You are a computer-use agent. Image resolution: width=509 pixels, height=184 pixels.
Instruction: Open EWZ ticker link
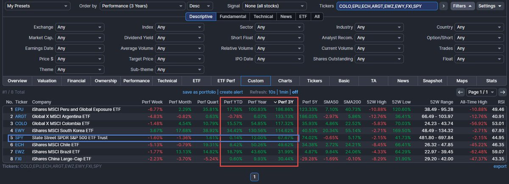coord(20,152)
